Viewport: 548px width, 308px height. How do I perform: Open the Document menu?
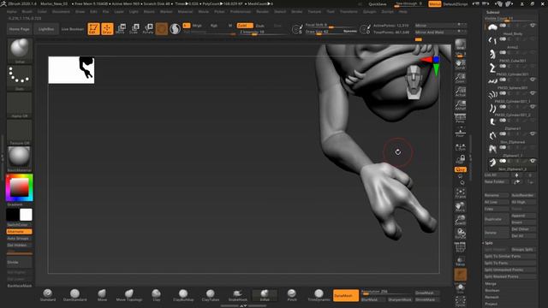61,11
